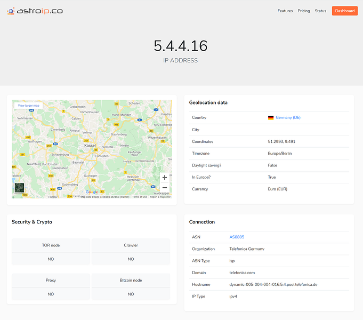Click Kassel city label on map

click(x=90, y=146)
